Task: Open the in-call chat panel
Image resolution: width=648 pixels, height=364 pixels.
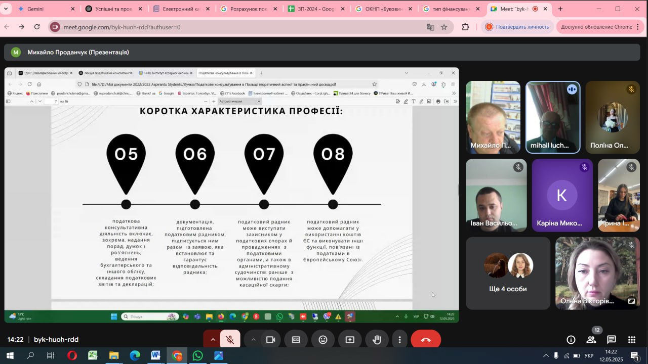Action: click(611, 340)
